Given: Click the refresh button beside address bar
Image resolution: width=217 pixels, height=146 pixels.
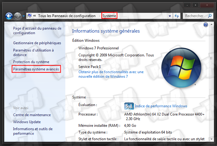Looking at the screenshot, I should coord(177,16).
